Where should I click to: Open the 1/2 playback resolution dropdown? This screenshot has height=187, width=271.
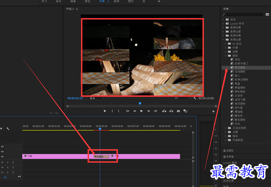[182, 98]
